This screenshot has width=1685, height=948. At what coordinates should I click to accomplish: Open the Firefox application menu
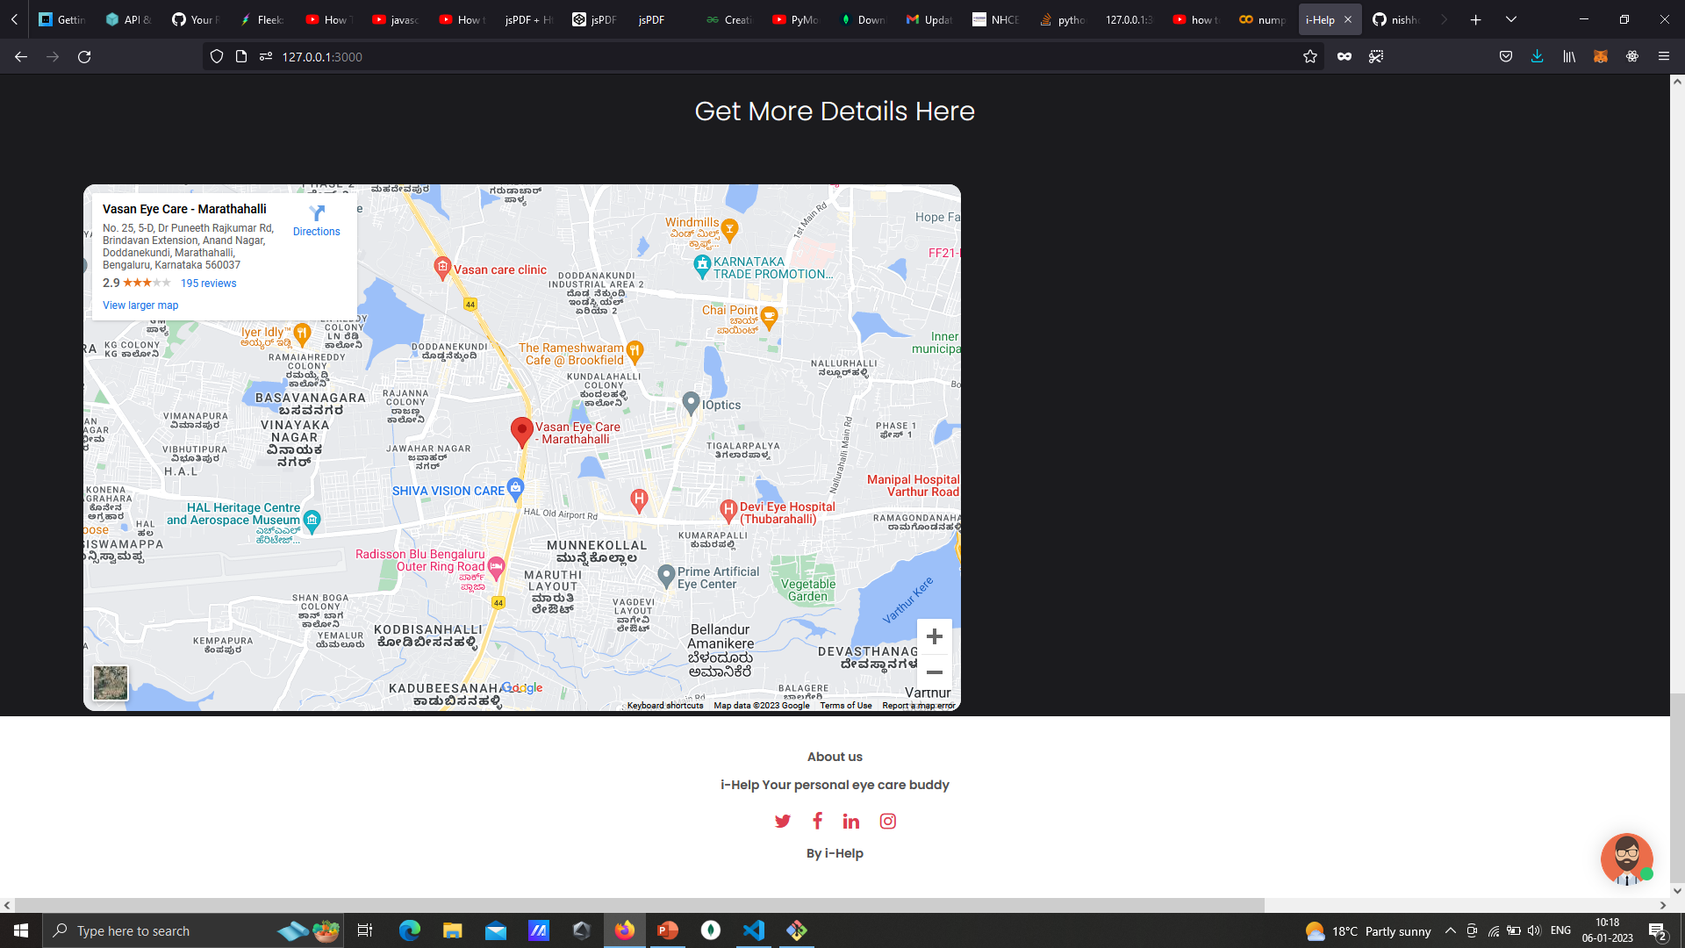coord(1663,57)
